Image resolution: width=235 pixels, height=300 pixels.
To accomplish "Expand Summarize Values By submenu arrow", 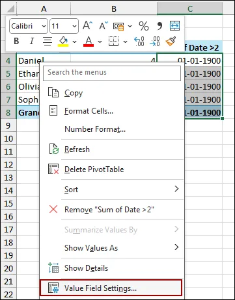I will 176,229.
